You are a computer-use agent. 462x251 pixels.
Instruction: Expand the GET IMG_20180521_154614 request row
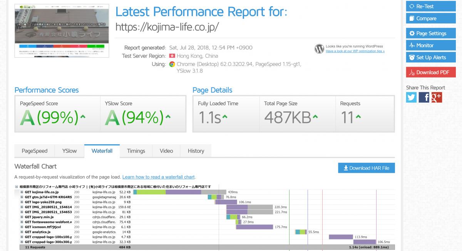(22, 207)
